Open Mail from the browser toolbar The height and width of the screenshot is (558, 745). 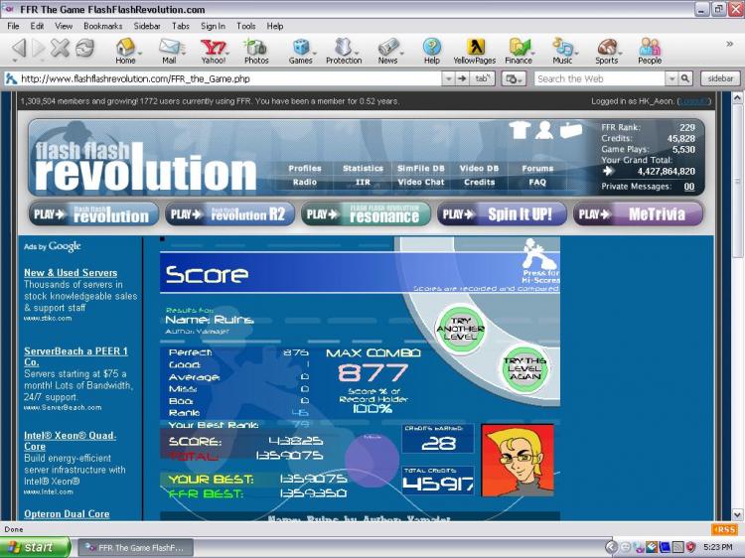point(169,50)
